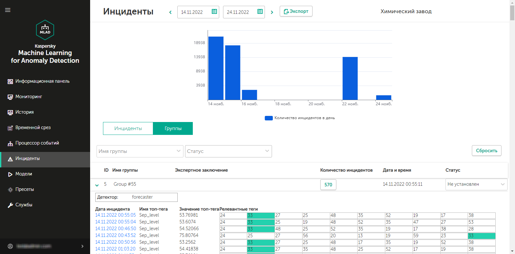Click the 570 incidents count button
The height and width of the screenshot is (254, 515).
click(x=328, y=185)
